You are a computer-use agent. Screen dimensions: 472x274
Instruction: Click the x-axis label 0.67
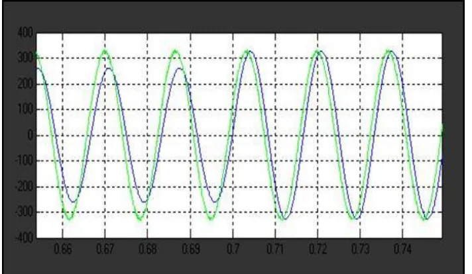(x=105, y=249)
